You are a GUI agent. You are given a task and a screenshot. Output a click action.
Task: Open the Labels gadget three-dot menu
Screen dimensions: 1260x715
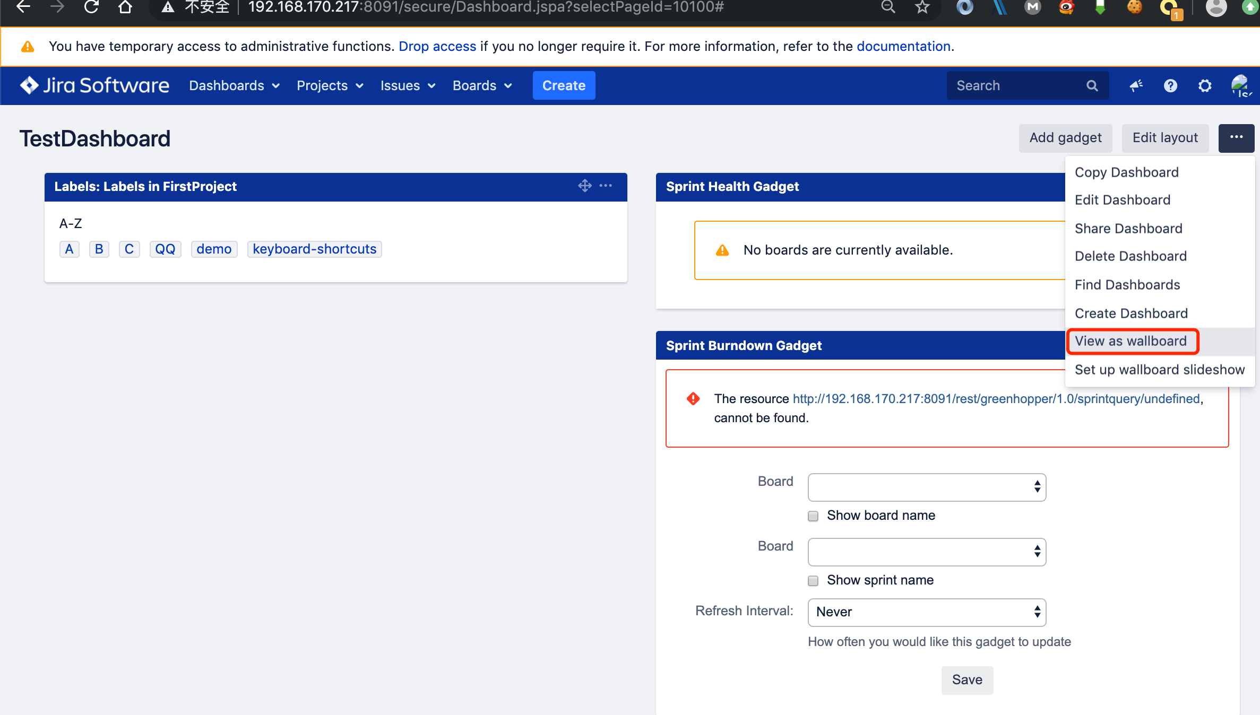point(606,186)
